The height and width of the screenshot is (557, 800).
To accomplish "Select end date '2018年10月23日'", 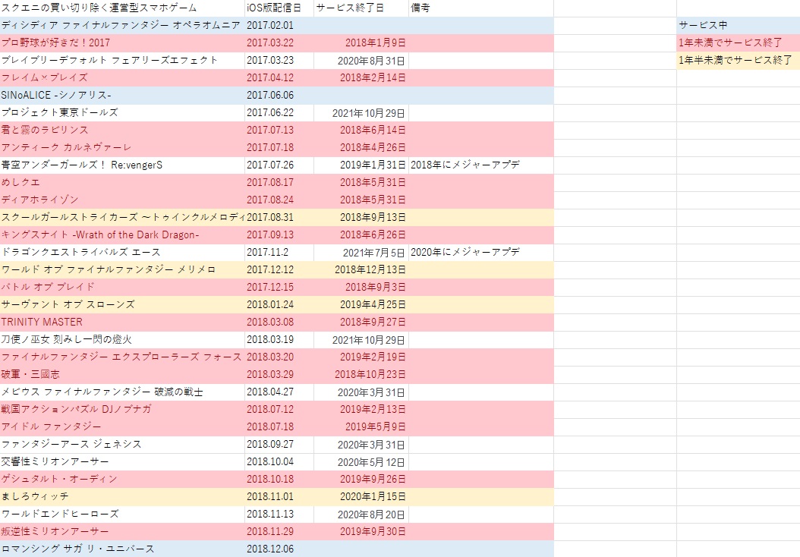I will pyautogui.click(x=361, y=374).
